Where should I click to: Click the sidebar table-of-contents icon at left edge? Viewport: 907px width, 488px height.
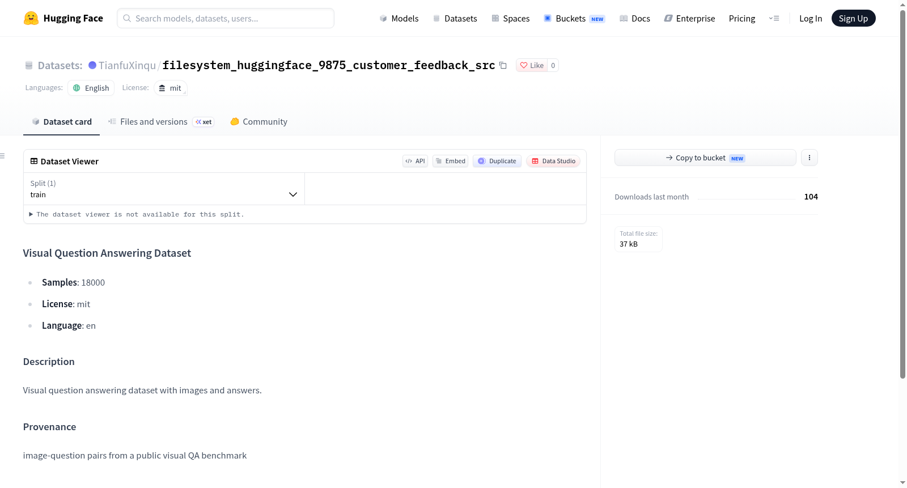click(x=2, y=156)
